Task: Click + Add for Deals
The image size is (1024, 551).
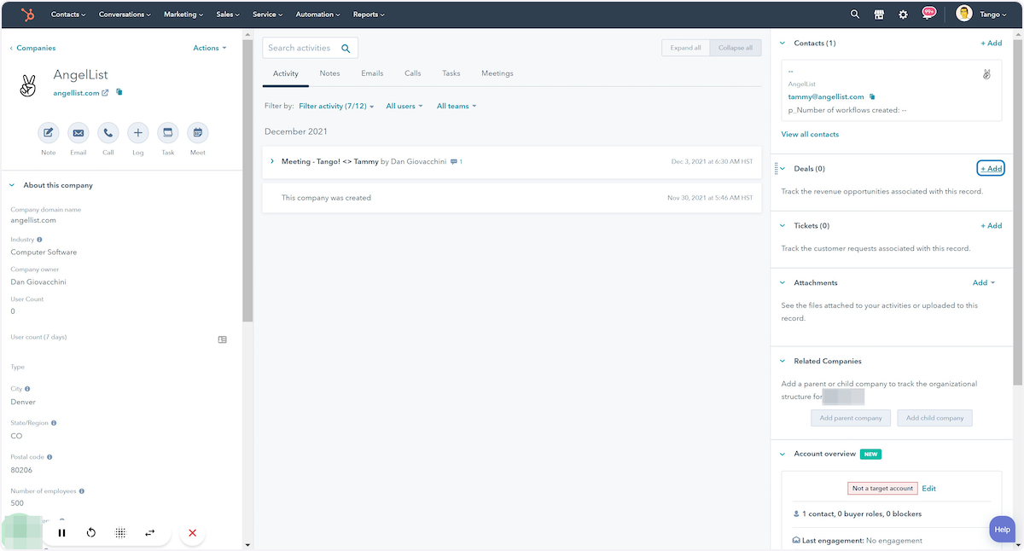Action: [x=991, y=169]
